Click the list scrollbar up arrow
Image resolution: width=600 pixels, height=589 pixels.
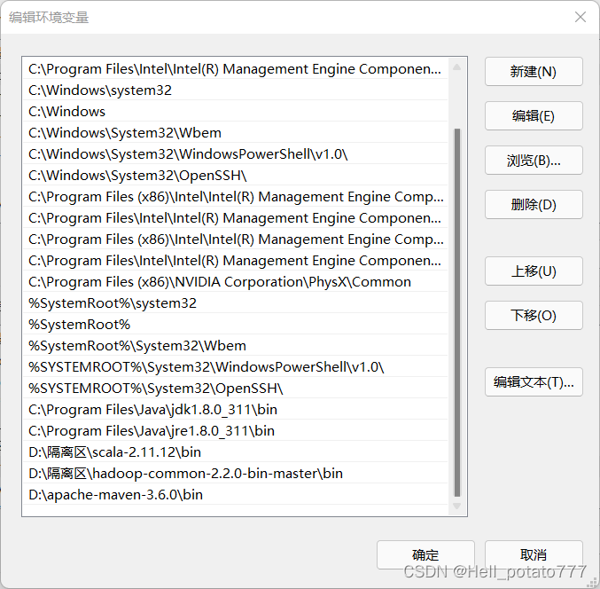point(456,67)
